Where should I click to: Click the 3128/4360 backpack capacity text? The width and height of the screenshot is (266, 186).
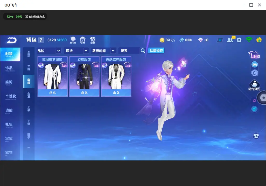(x=57, y=40)
